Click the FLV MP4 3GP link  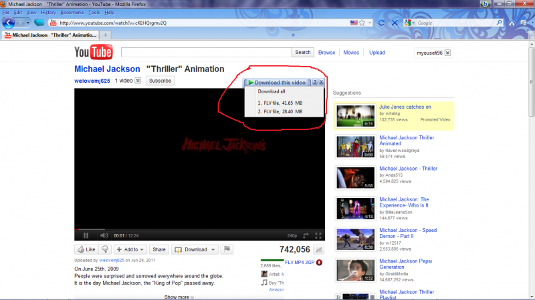300,262
